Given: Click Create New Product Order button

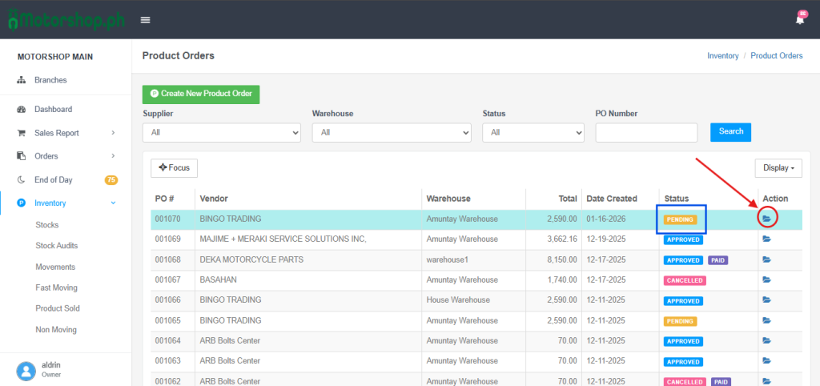Looking at the screenshot, I should (x=201, y=94).
